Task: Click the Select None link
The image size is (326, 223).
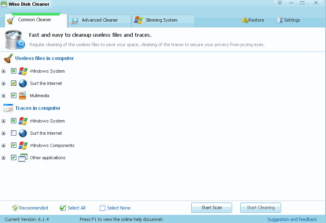Action: [x=115, y=208]
